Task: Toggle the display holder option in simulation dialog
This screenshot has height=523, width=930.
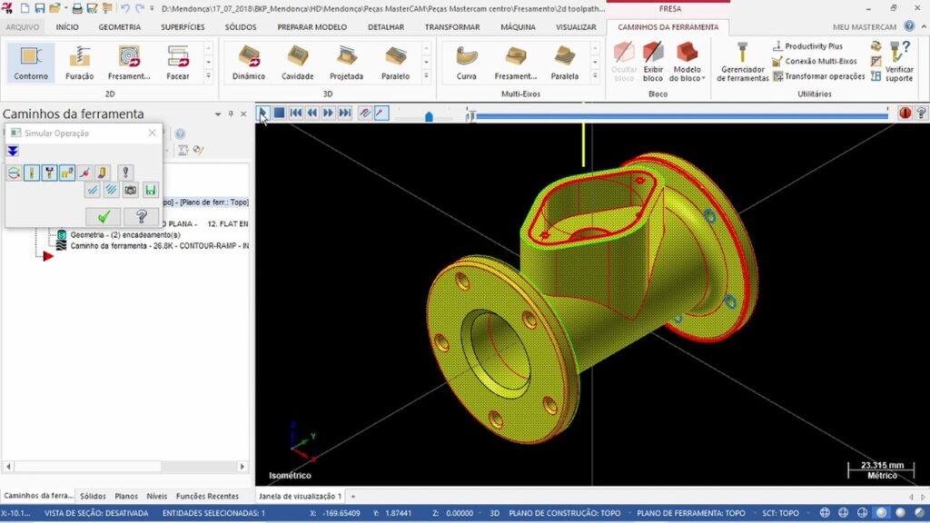Action: pyautogui.click(x=49, y=173)
